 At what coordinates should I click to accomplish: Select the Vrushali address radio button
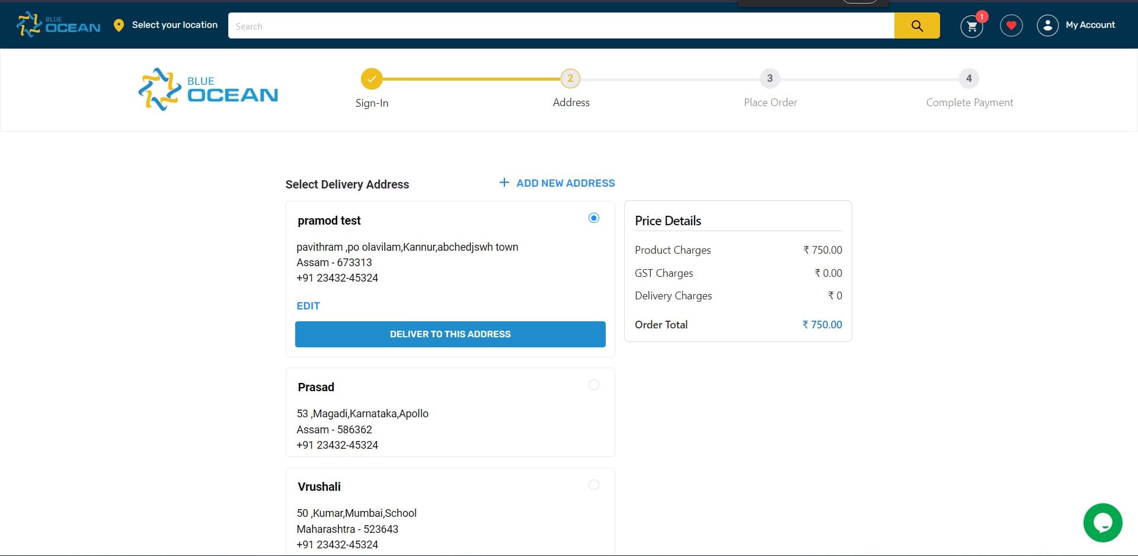click(x=593, y=485)
